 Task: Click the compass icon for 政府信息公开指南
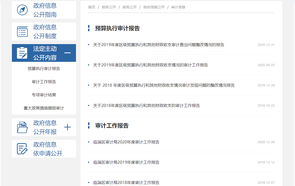(22, 10)
